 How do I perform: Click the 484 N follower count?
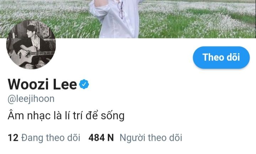[101, 138]
